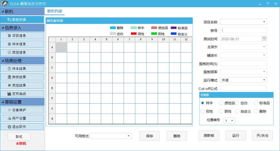Open the 可用板式 combo box
The width and height of the screenshot is (280, 151).
128,136
